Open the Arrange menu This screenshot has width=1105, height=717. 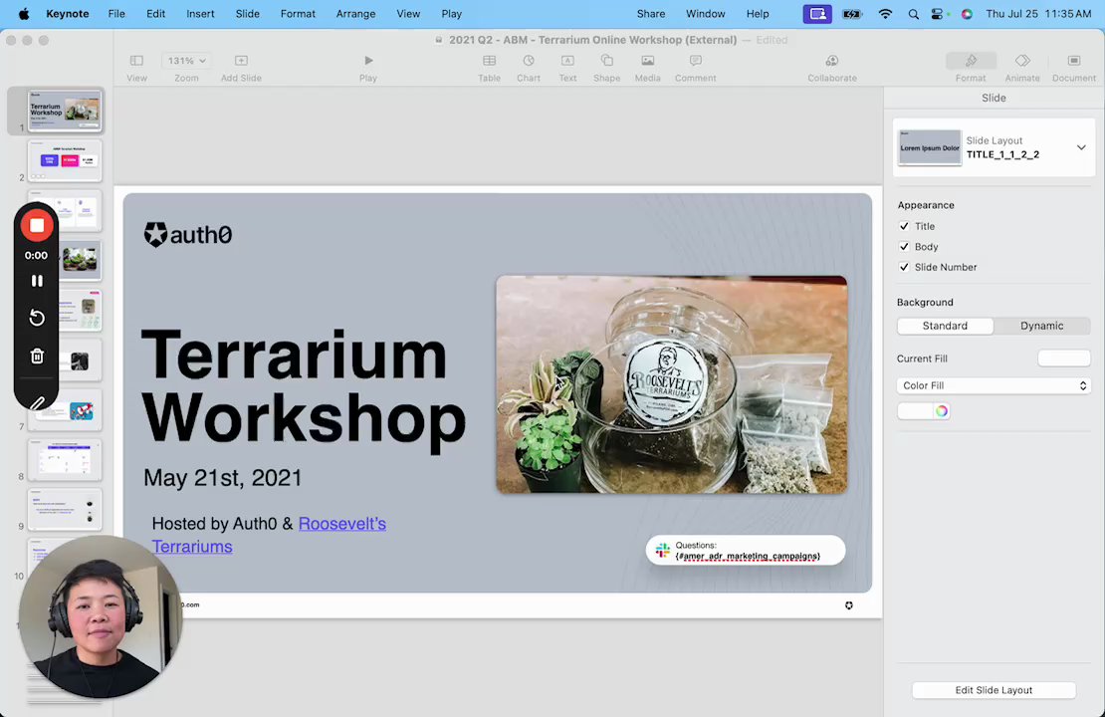coord(355,14)
